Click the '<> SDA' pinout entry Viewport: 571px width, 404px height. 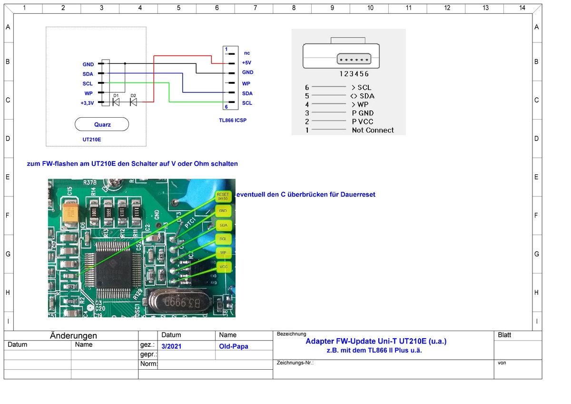pyautogui.click(x=362, y=96)
